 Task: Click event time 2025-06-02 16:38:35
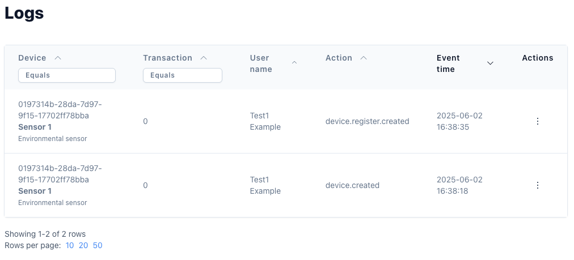[x=460, y=121]
